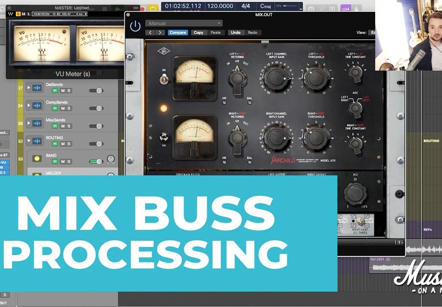Viewport: 442px width, 307px height.
Task: Mute the ROUTING track
Action: click(63, 144)
